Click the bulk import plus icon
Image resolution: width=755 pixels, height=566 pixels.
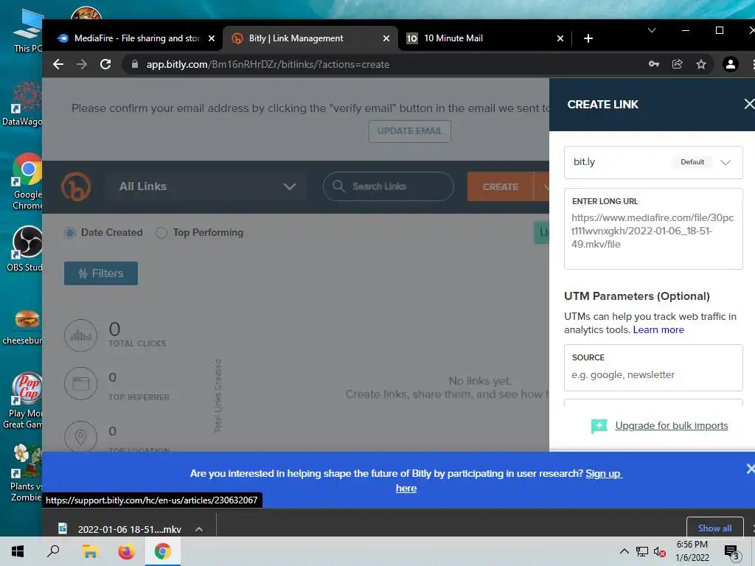[x=599, y=425]
